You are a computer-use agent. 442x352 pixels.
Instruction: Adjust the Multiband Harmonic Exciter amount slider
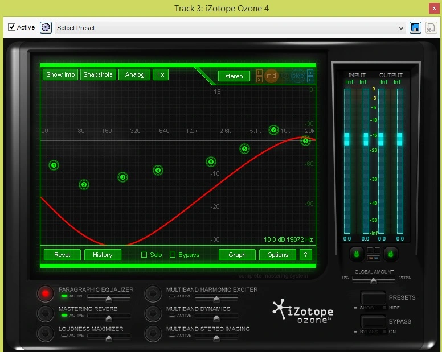pyautogui.click(x=216, y=298)
